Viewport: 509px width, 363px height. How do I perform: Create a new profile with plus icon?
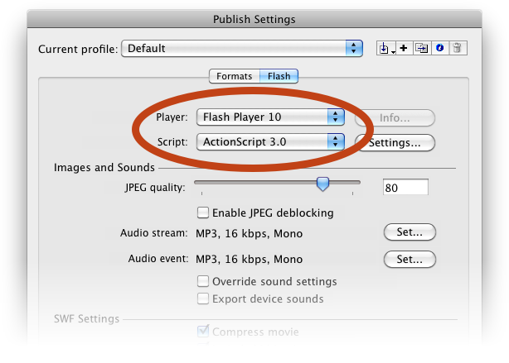[404, 48]
